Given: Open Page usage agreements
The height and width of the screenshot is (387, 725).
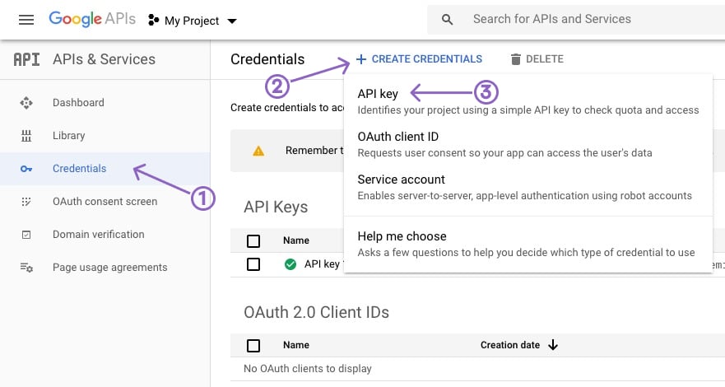Looking at the screenshot, I should click(110, 268).
